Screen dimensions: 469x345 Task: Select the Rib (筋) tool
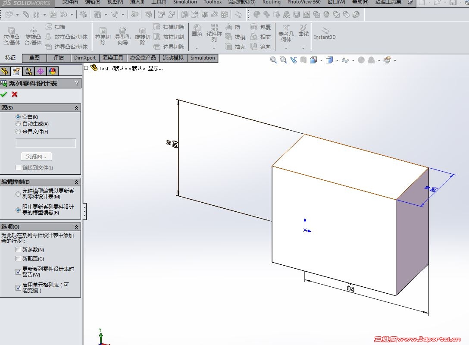233,27
